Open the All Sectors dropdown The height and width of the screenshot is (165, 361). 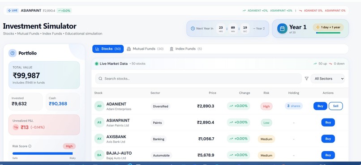[327, 79]
